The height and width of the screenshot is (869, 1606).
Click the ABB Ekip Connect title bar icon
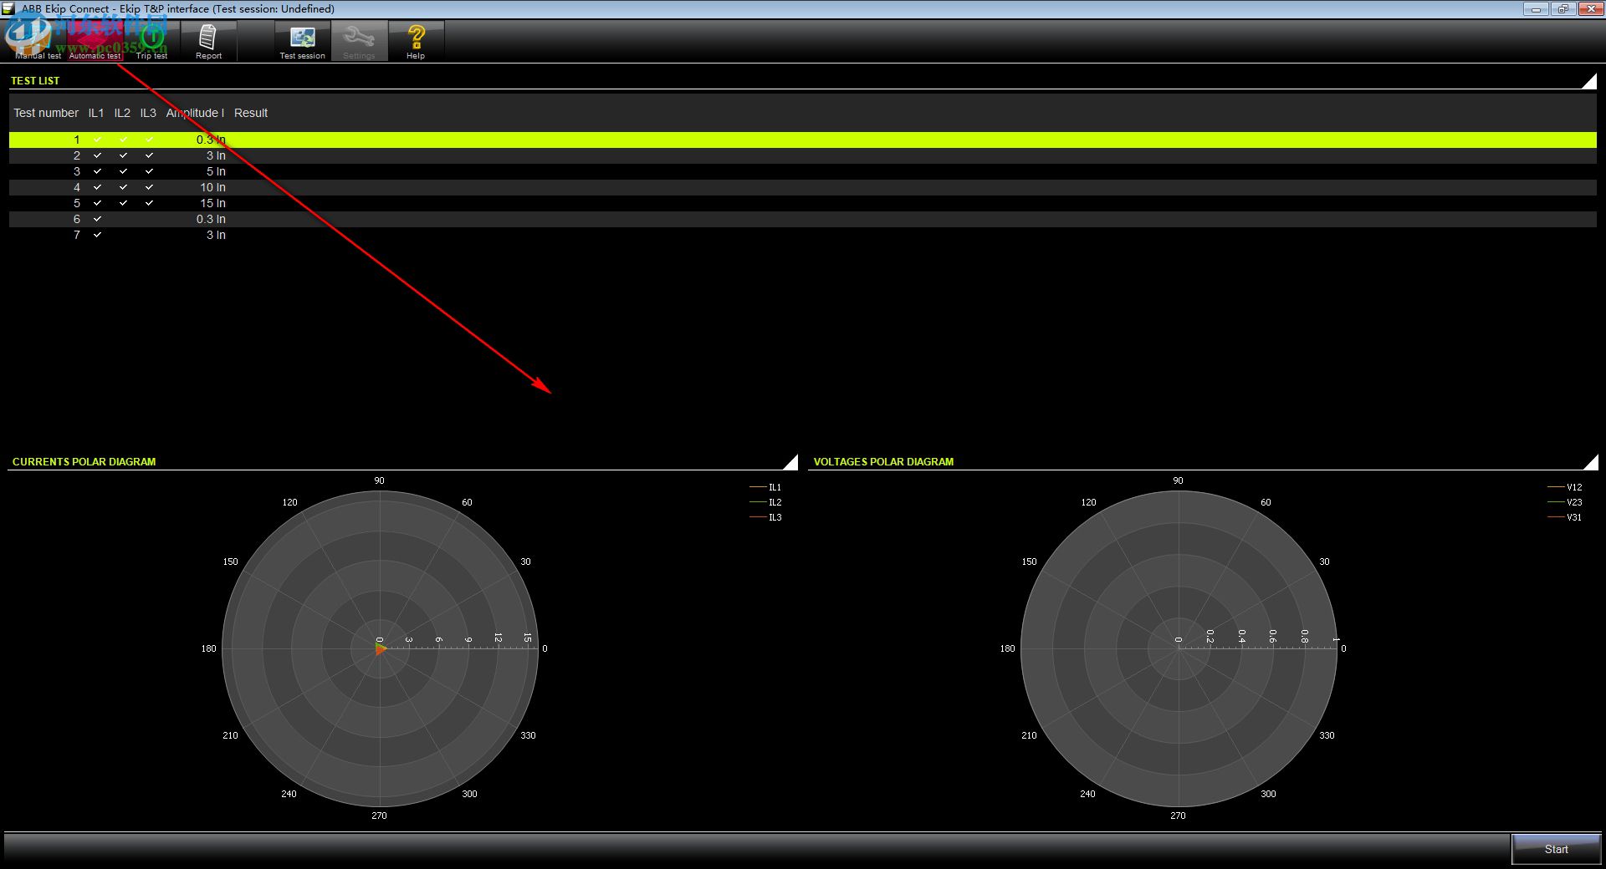click(x=9, y=8)
